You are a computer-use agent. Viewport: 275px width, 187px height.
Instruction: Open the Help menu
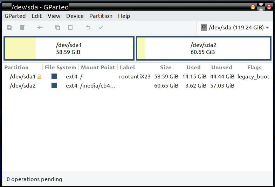pyautogui.click(x=124, y=16)
